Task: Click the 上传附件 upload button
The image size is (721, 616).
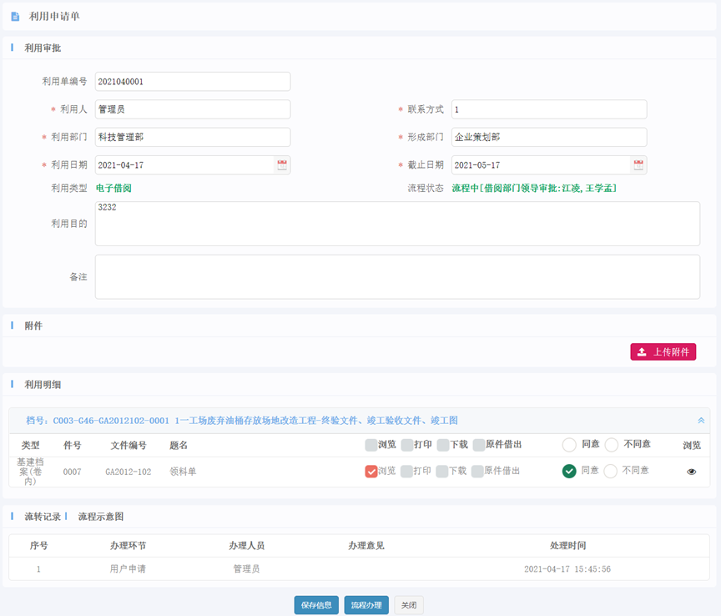Action: tap(663, 352)
